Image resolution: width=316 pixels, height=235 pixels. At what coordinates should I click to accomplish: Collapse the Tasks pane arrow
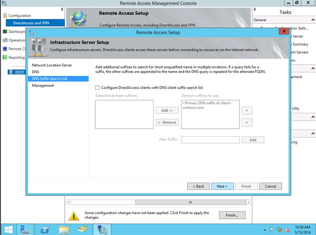255,9
